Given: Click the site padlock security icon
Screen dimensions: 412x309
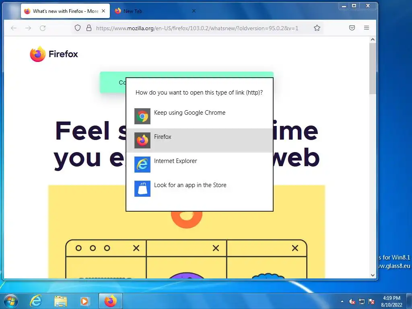Looking at the screenshot, I should [x=89, y=28].
